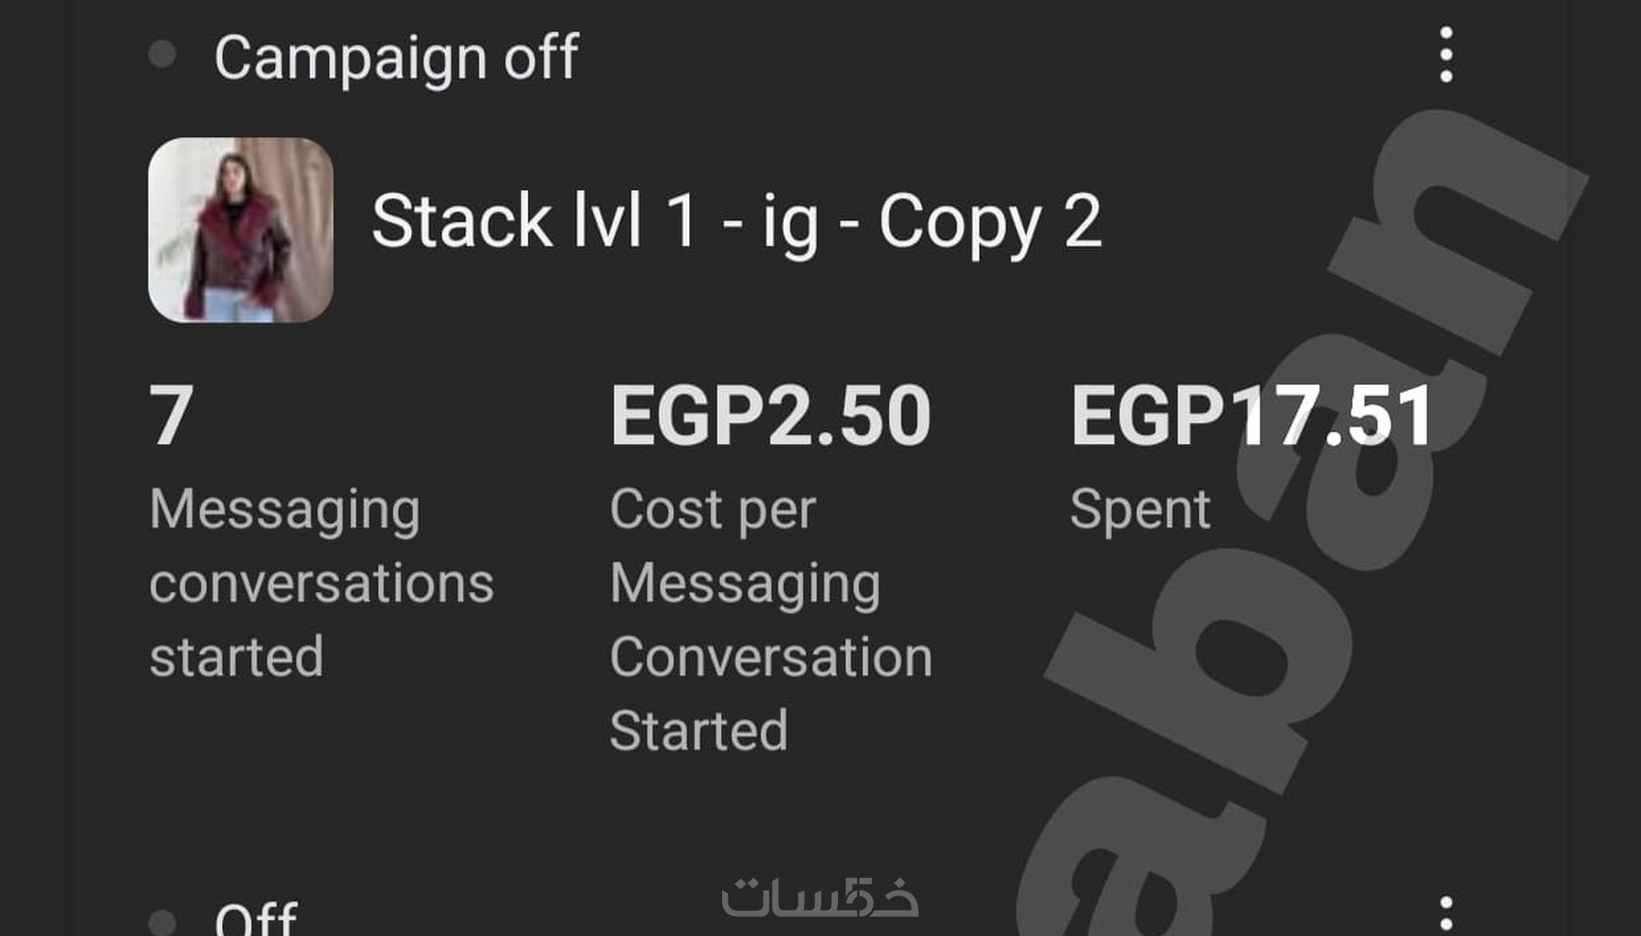This screenshot has width=1641, height=936.
Task: Select the EGP17.51 spent amount
Action: 1251,416
